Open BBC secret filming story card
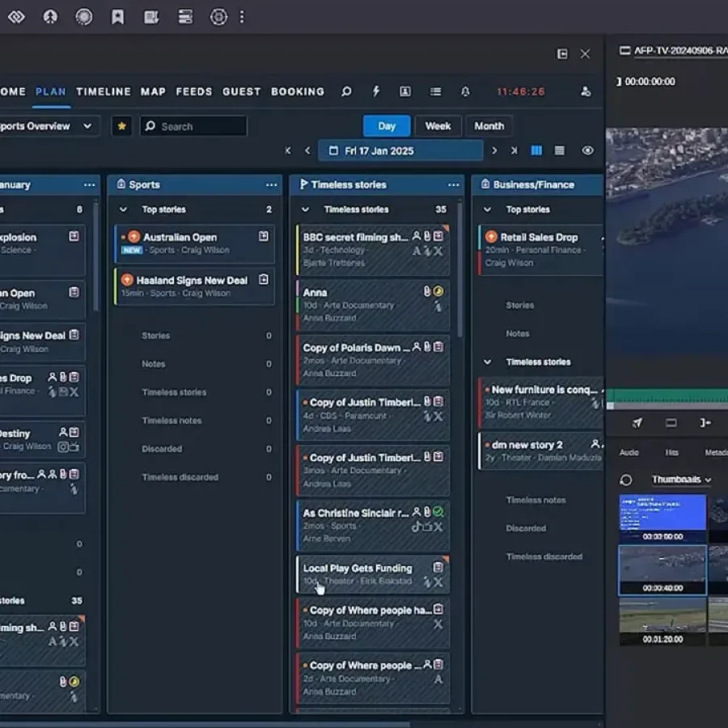728x728 pixels. (373, 250)
